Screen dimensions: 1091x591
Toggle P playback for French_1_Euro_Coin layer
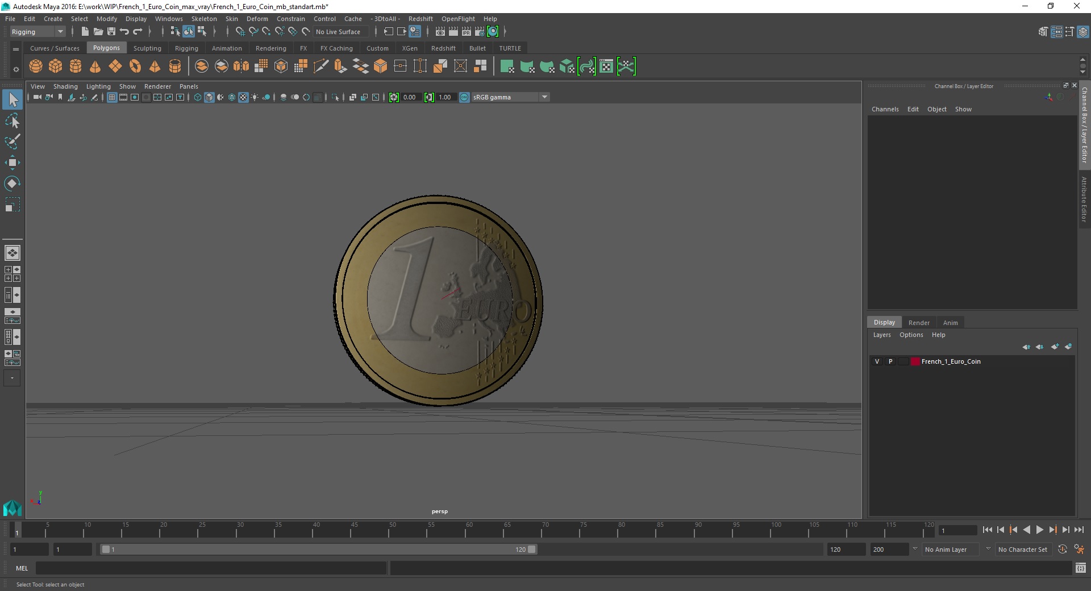tap(890, 361)
